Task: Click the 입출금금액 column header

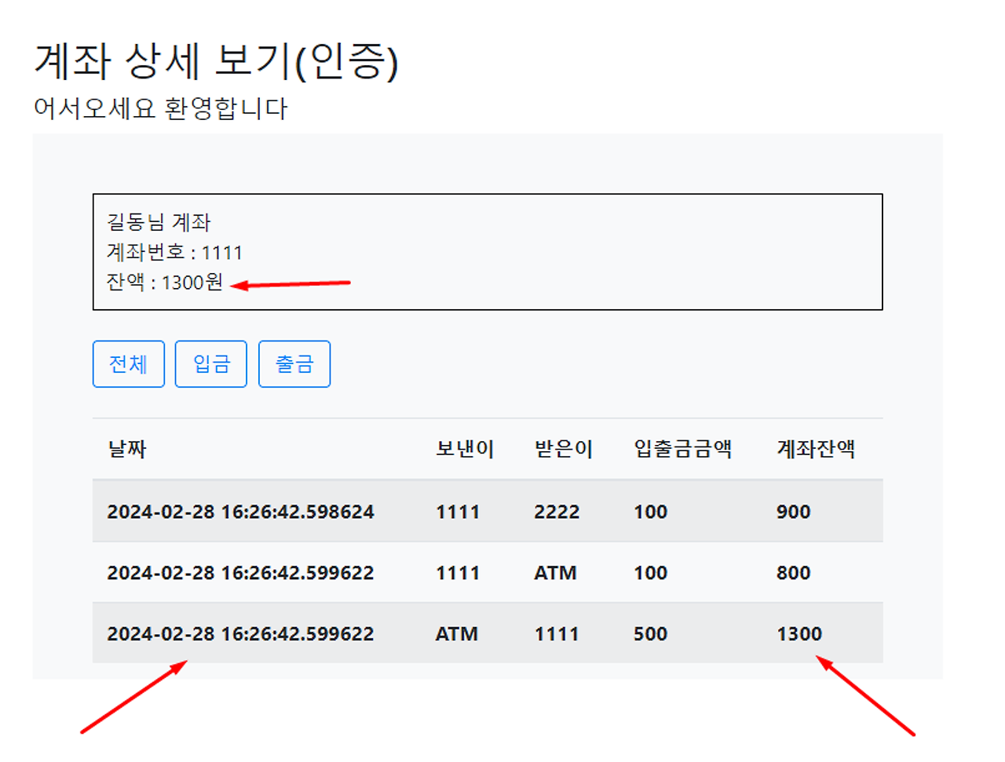Action: click(x=683, y=449)
